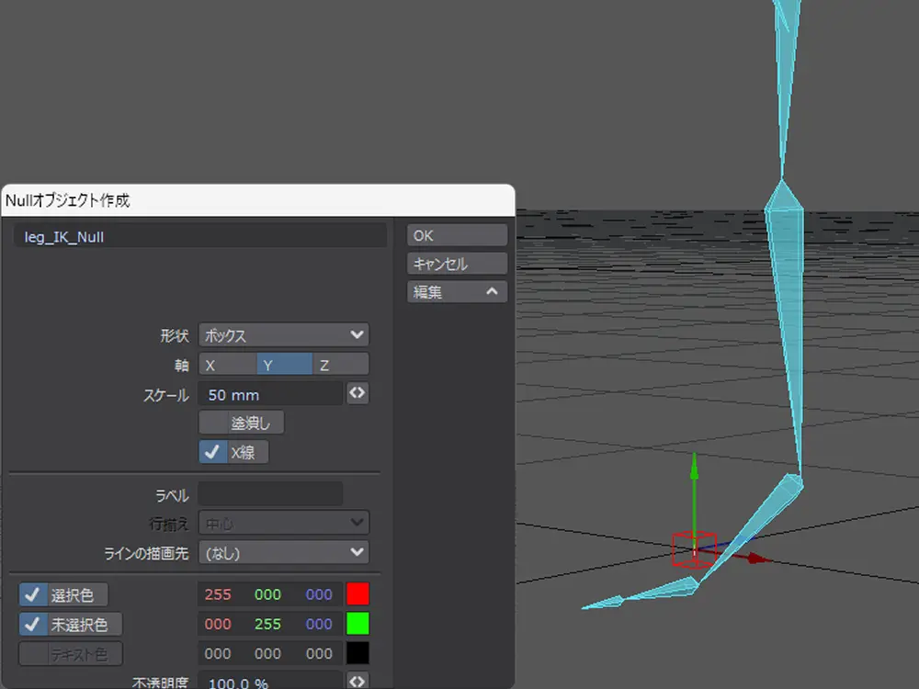The image size is (919, 689).
Task: Select the Z axis option
Action: [340, 365]
